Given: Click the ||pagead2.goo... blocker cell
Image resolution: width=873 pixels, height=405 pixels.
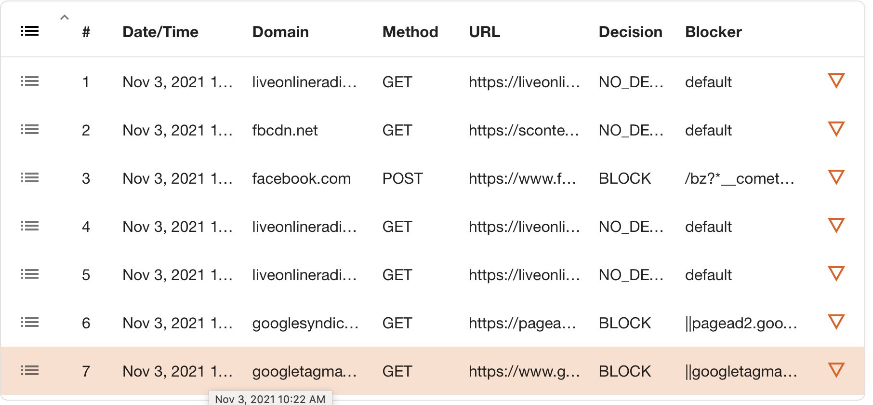Looking at the screenshot, I should pyautogui.click(x=741, y=323).
